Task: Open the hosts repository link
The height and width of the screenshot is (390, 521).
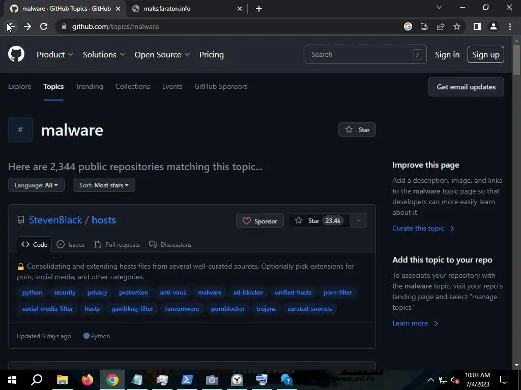Action: (104, 220)
